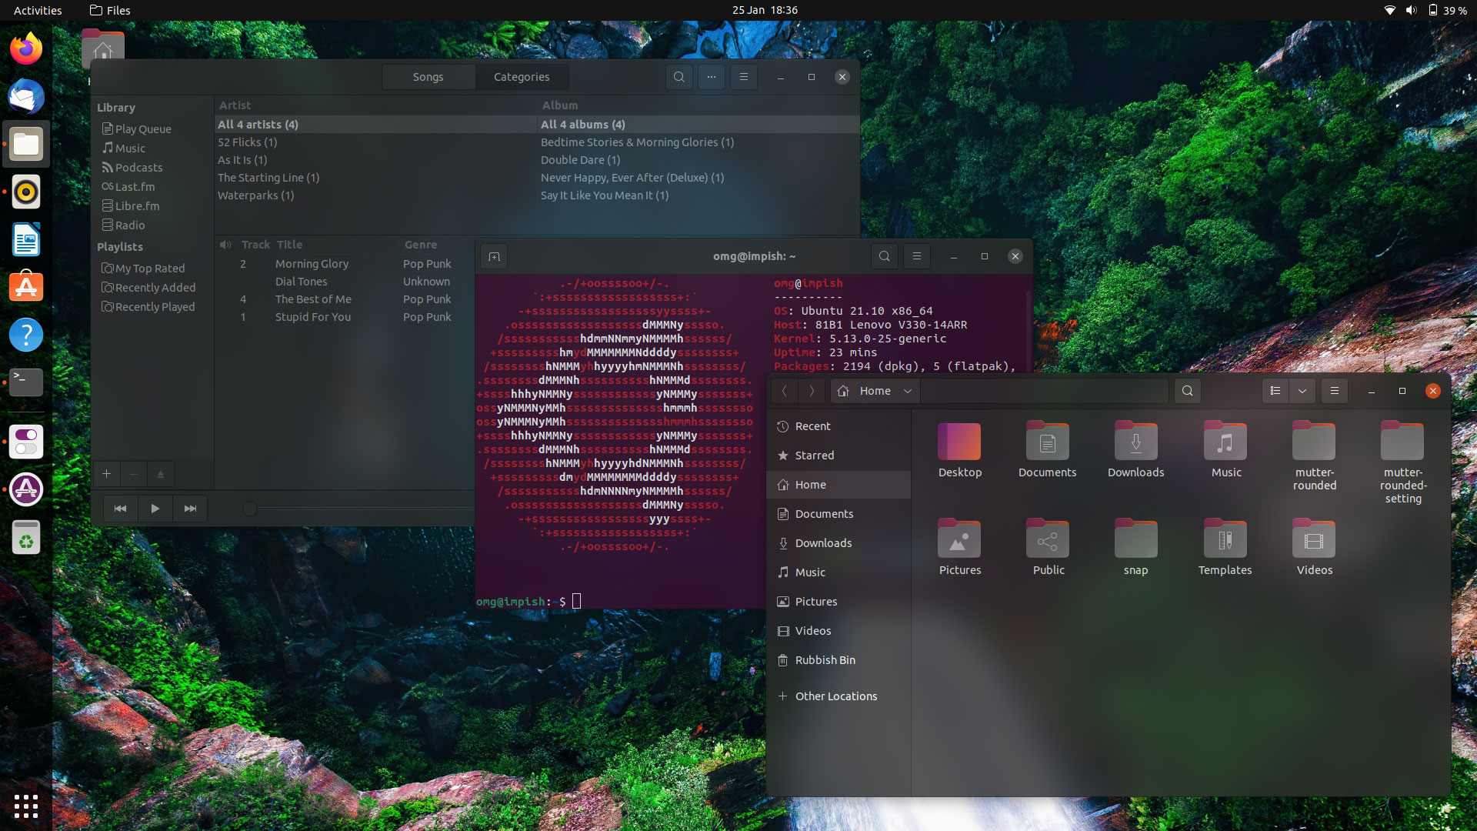Click search icon in terminal header

(x=884, y=256)
